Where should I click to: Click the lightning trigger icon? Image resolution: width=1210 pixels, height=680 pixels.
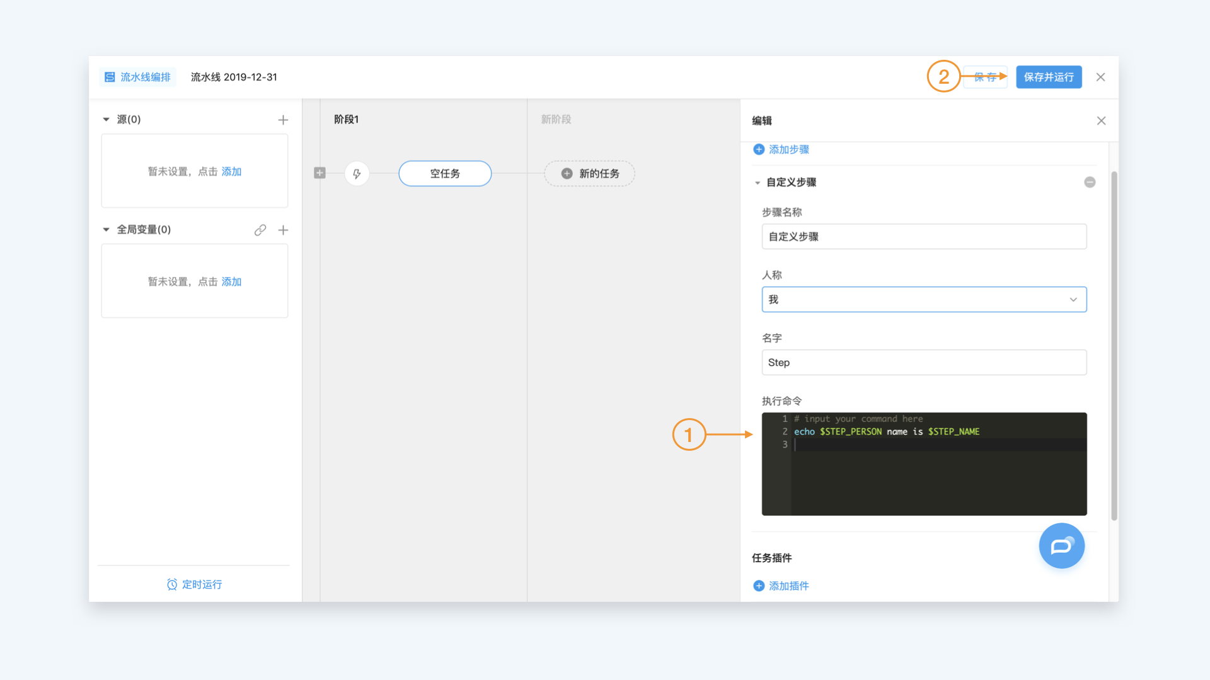tap(357, 173)
